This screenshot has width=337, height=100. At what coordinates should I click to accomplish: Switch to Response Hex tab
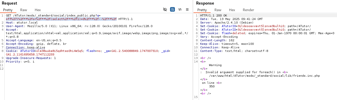point(232,10)
